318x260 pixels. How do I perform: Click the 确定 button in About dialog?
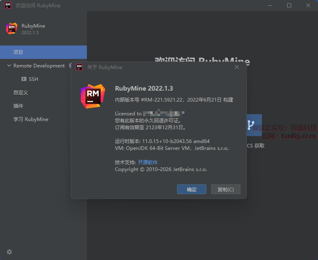pos(191,189)
